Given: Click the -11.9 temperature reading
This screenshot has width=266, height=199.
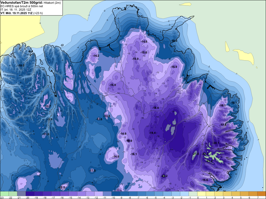Looking at the screenshot, I should pos(93,171).
